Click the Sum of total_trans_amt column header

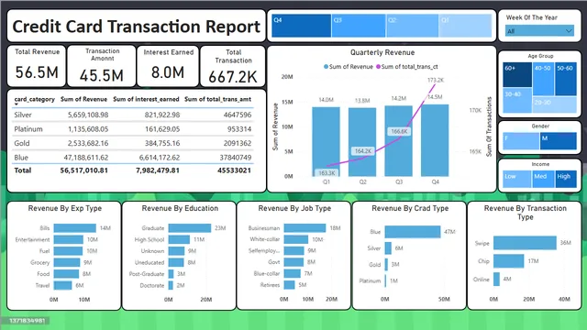click(218, 99)
